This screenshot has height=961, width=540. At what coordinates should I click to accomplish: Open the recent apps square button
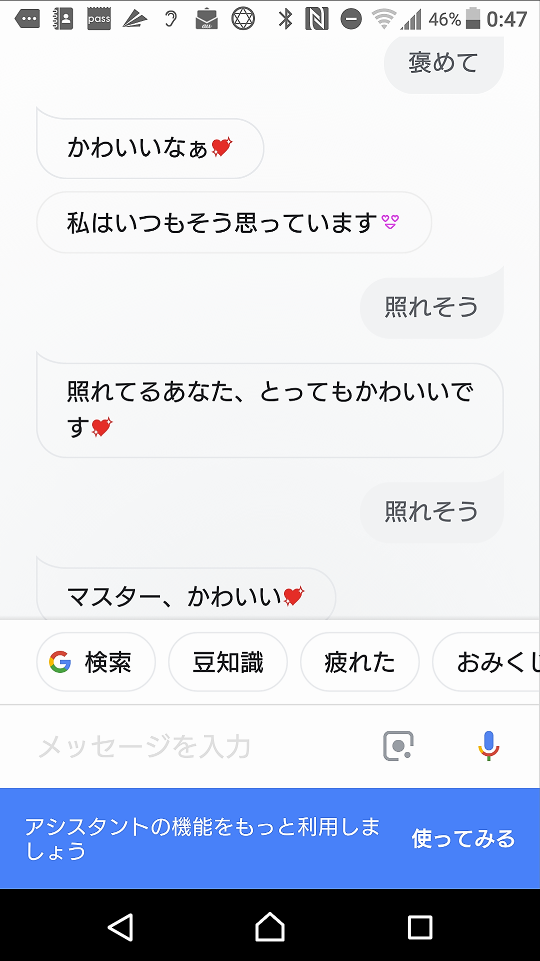420,927
